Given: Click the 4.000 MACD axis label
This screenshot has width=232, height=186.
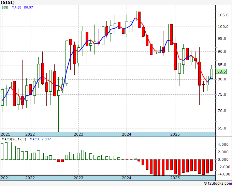Looking at the screenshot, I should coord(223,145).
